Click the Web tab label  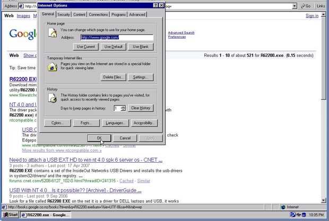point(9,16)
